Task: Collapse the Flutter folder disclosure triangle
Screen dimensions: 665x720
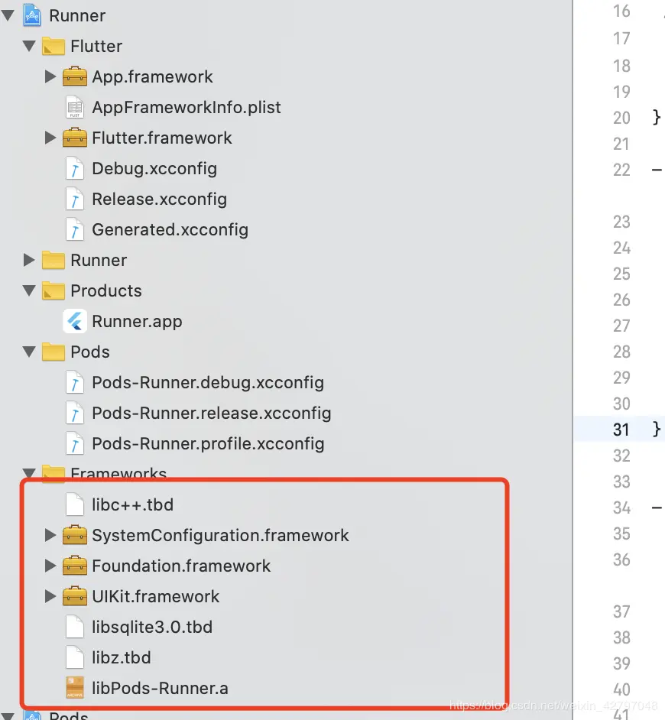Action: pos(29,46)
